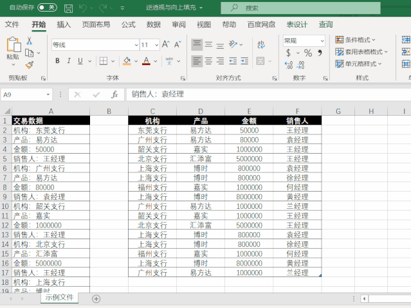The image size is (411, 308).
Task: Open the number format dropdown 常规
Action: point(322,41)
